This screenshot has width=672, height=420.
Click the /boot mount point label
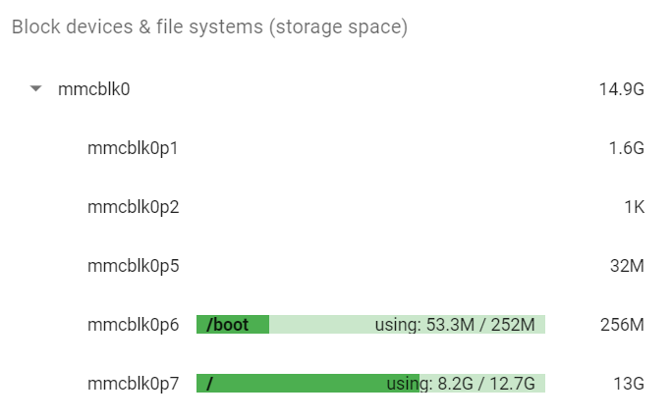click(x=228, y=325)
